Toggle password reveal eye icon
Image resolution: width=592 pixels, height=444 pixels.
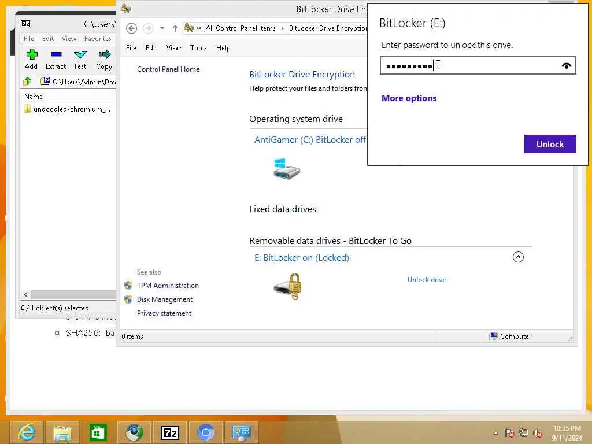coord(567,66)
